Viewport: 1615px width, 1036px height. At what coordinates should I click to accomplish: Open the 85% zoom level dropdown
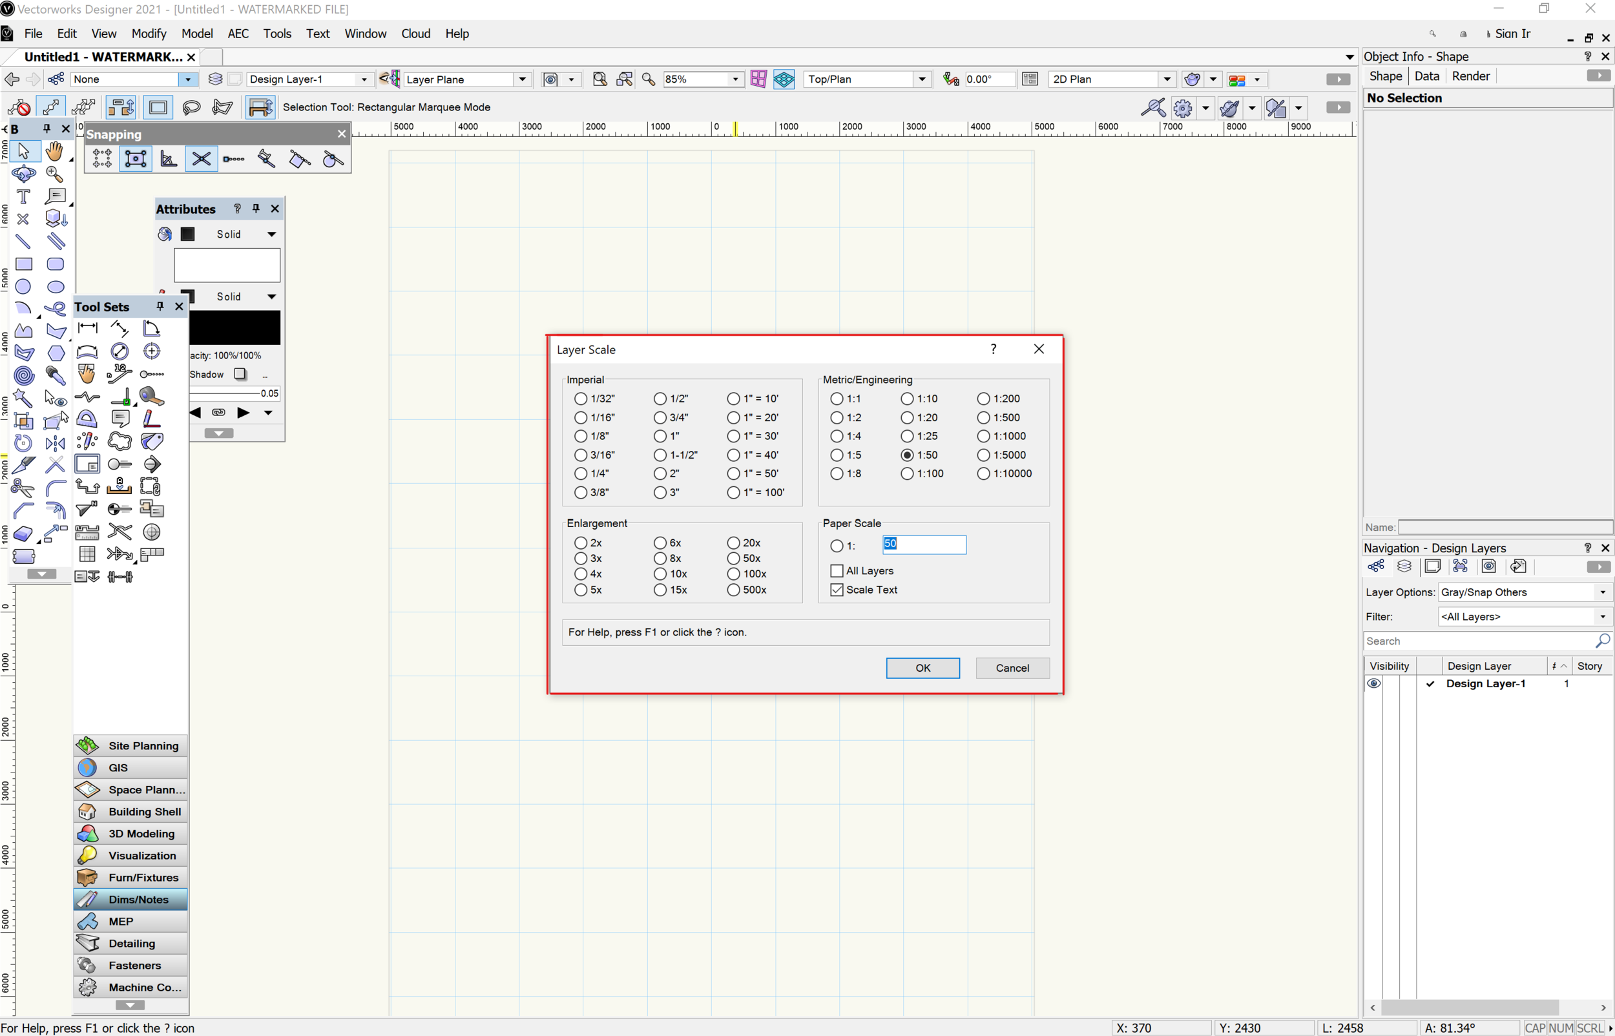[x=733, y=79]
